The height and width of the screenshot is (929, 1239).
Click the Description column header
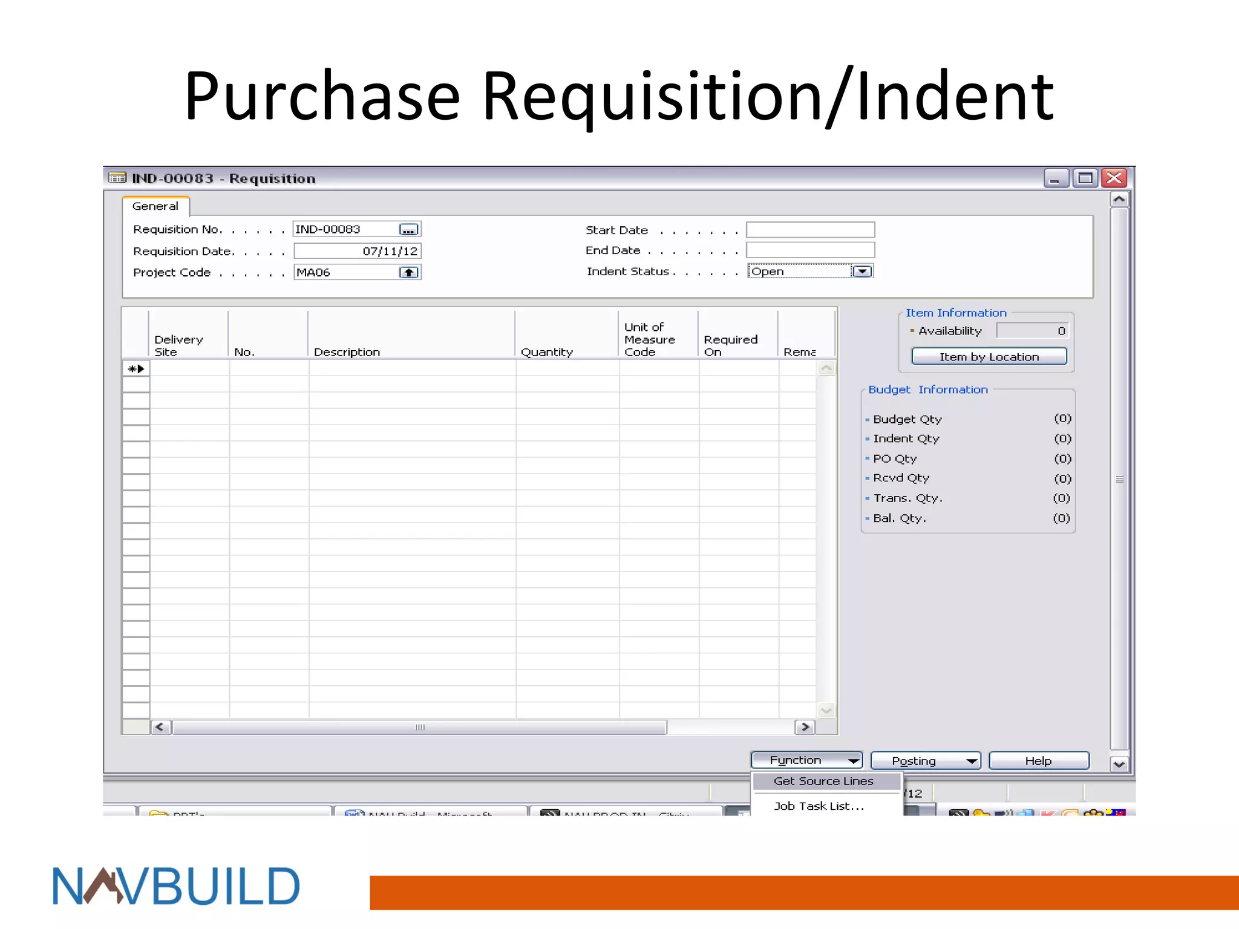pyautogui.click(x=411, y=334)
